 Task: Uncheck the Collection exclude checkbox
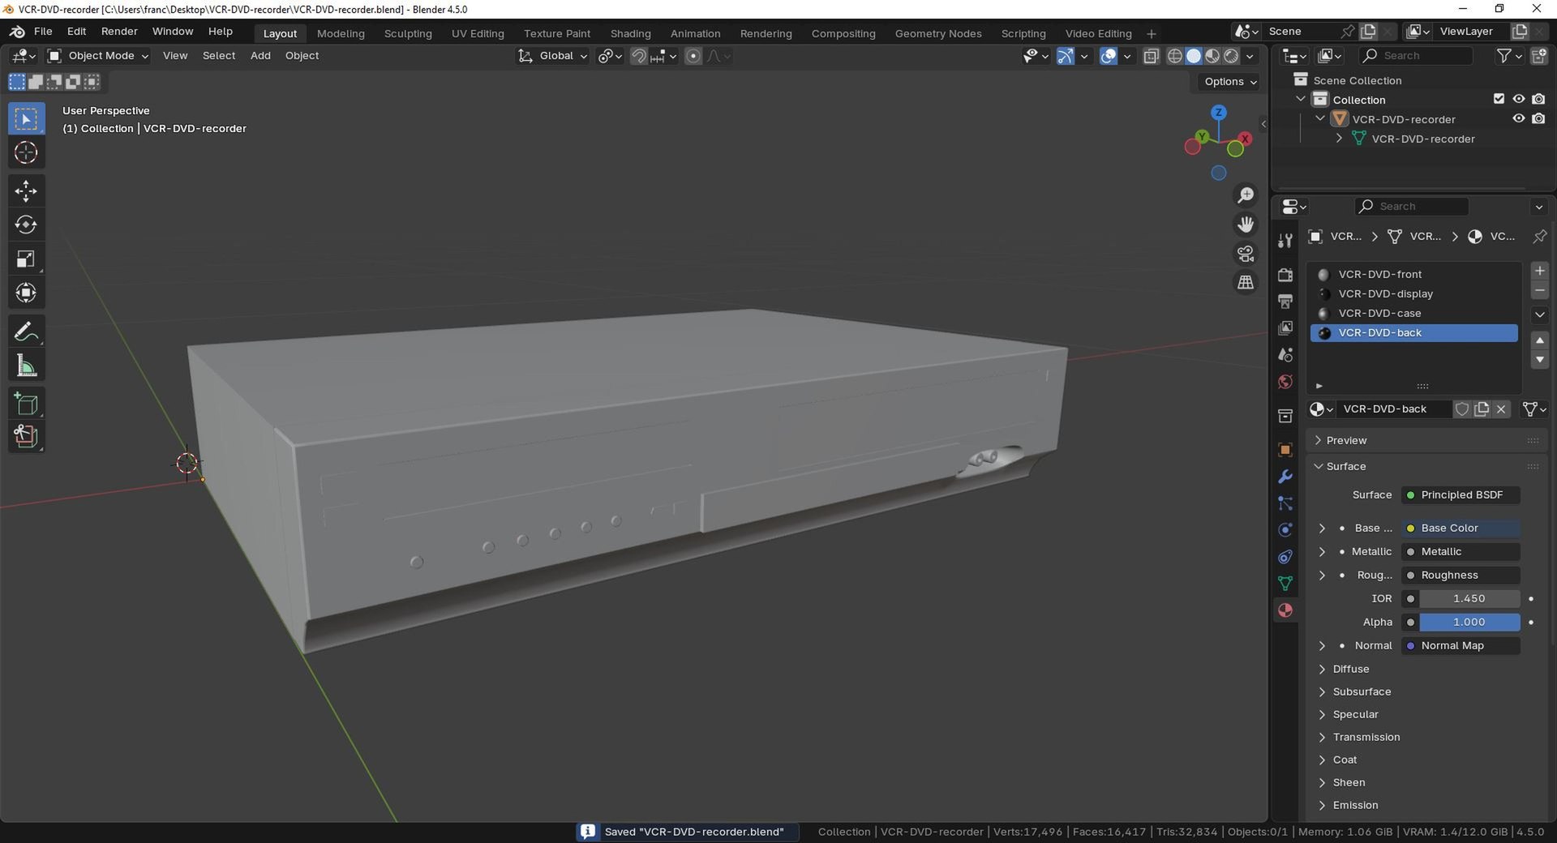pos(1499,99)
